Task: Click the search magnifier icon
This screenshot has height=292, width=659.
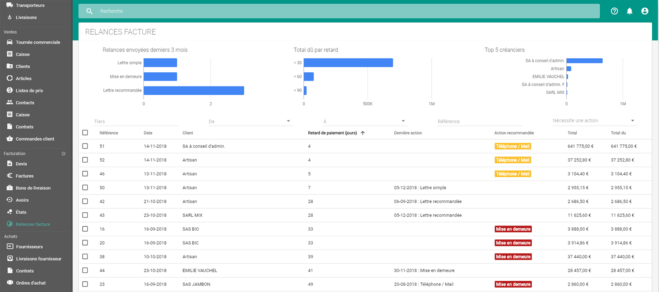Action: pyautogui.click(x=89, y=11)
